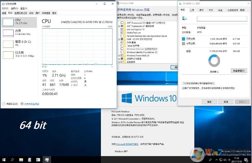Image resolution: width=252 pixels, height=163 pixels.
Task: Open File Explorer from the taskbar
Action: [x=21, y=160]
